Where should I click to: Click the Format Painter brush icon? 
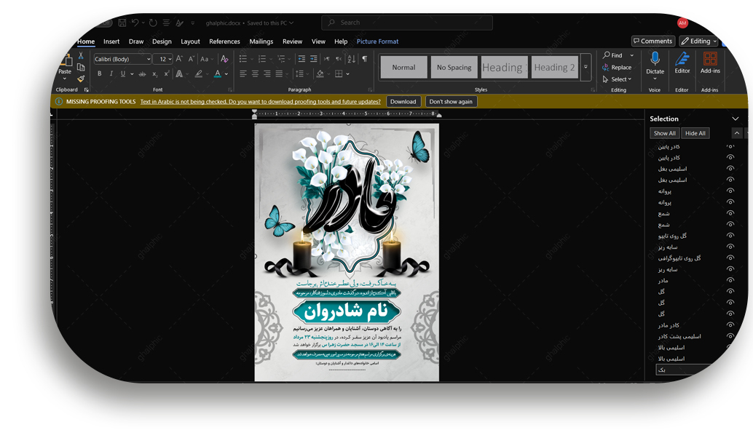tap(81, 79)
